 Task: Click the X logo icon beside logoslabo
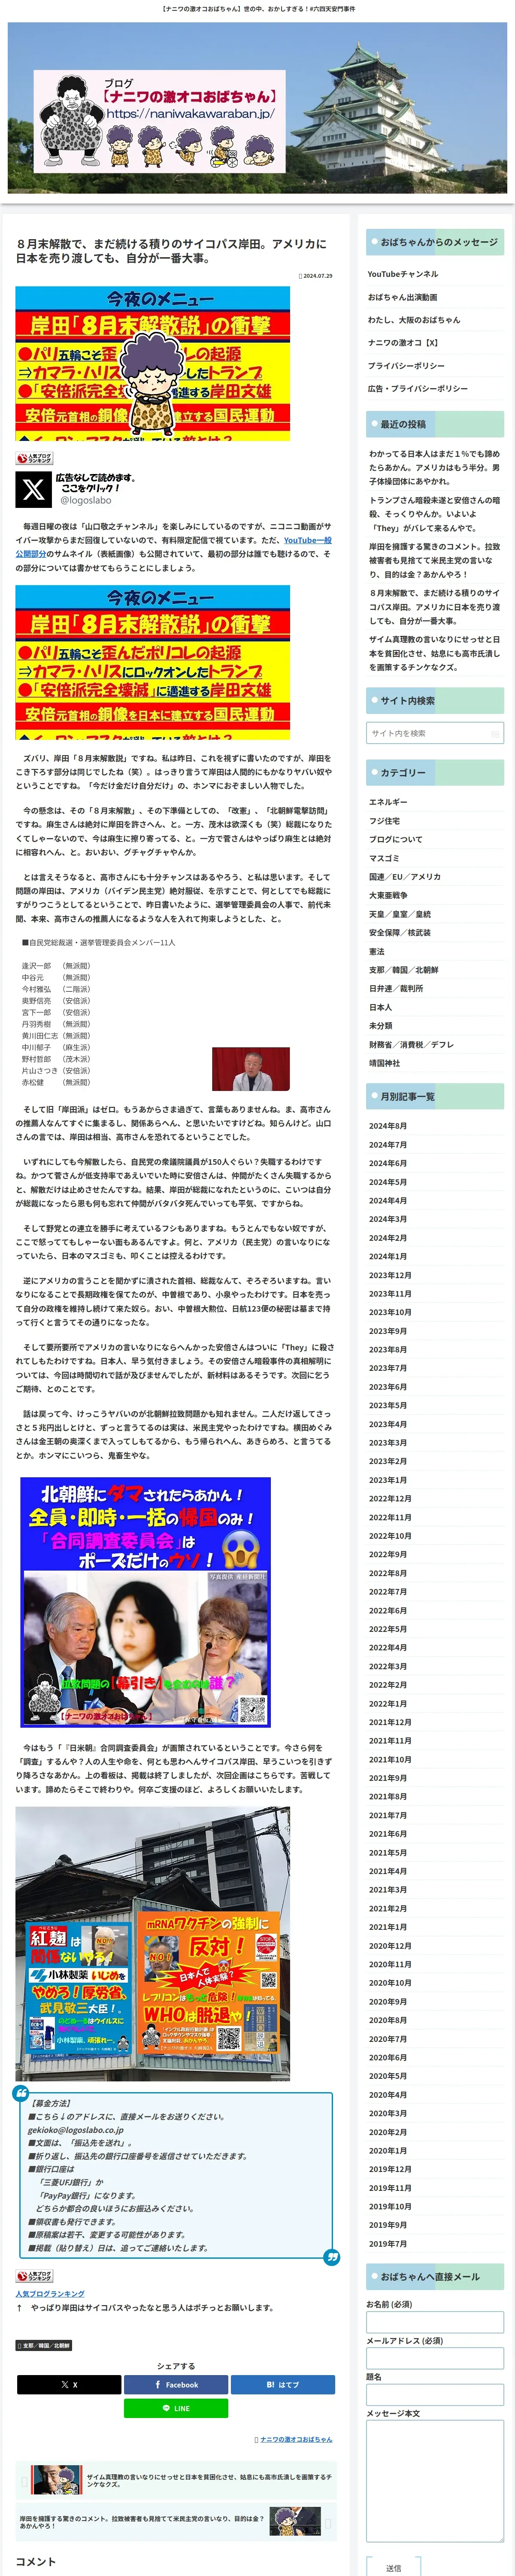34,489
